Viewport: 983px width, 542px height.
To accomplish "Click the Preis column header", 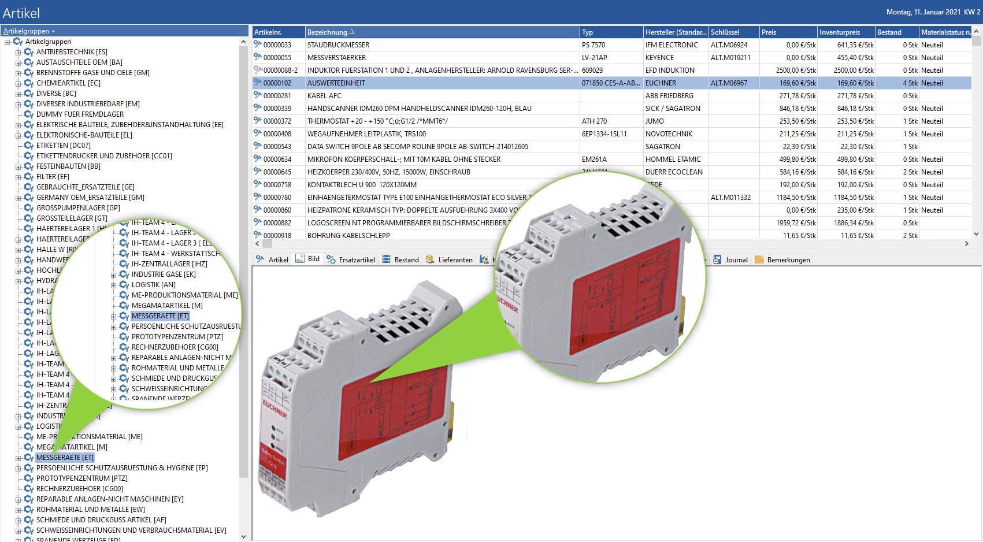I will pyautogui.click(x=769, y=32).
